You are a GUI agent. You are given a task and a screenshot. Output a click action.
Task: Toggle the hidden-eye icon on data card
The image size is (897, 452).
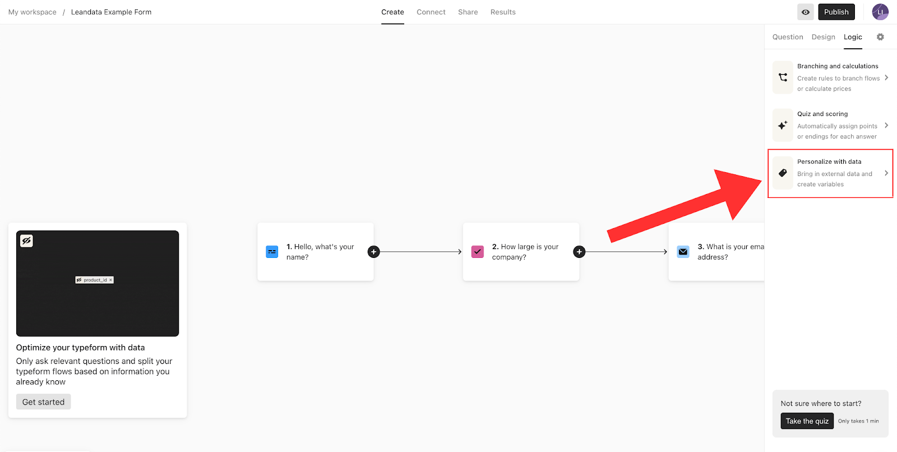26,241
